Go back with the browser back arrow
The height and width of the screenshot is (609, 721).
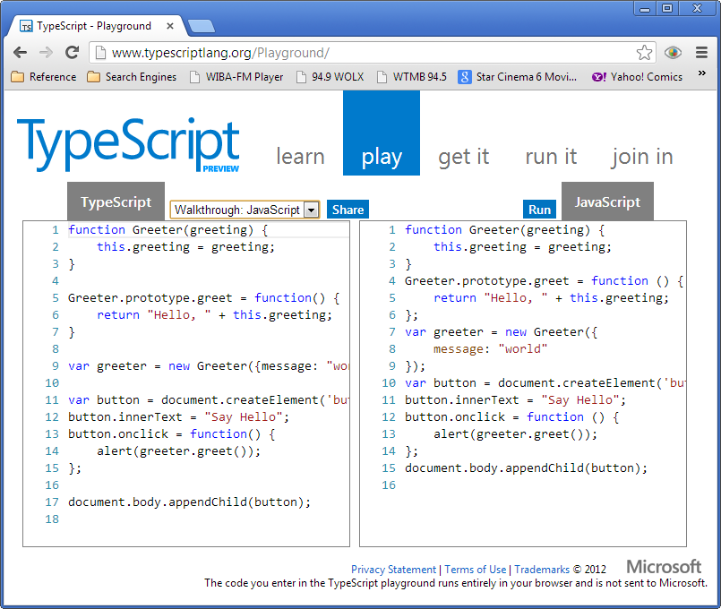point(21,53)
